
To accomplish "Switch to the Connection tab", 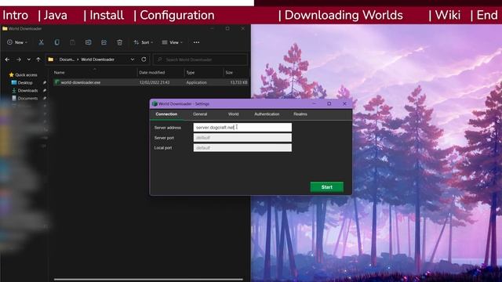I will 166,114.
